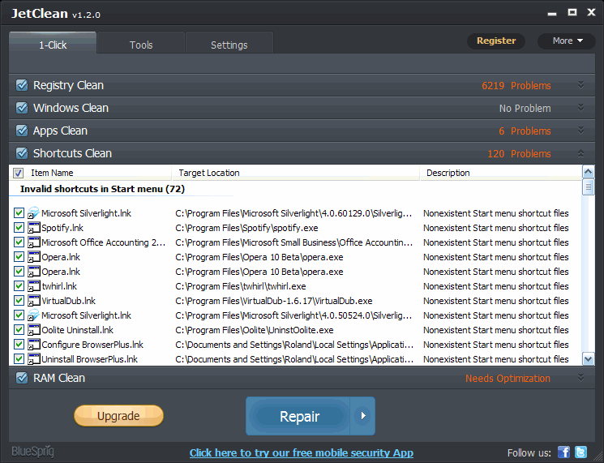Click the Configure BrowserPlus.lnk file icon
This screenshot has height=463, width=604.
coord(34,345)
